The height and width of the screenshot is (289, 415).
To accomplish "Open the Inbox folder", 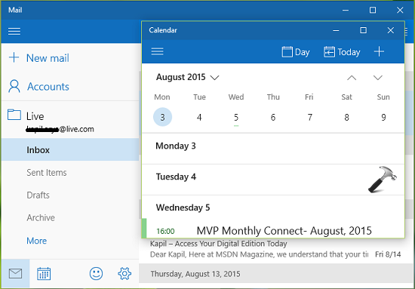I will pos(70,150).
